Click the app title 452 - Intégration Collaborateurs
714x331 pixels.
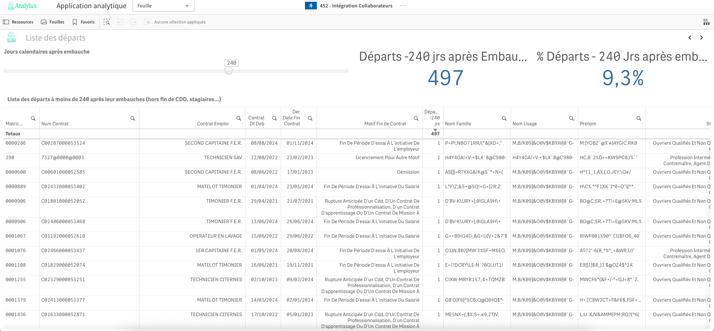click(356, 6)
